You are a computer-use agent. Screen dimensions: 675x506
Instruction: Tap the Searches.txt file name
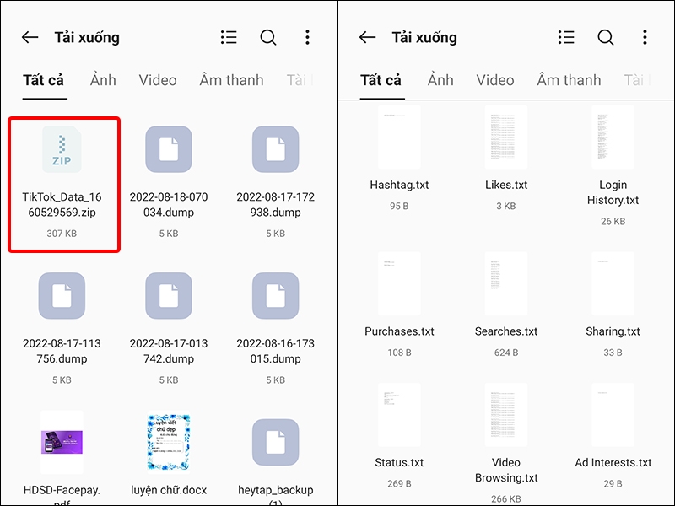[505, 331]
